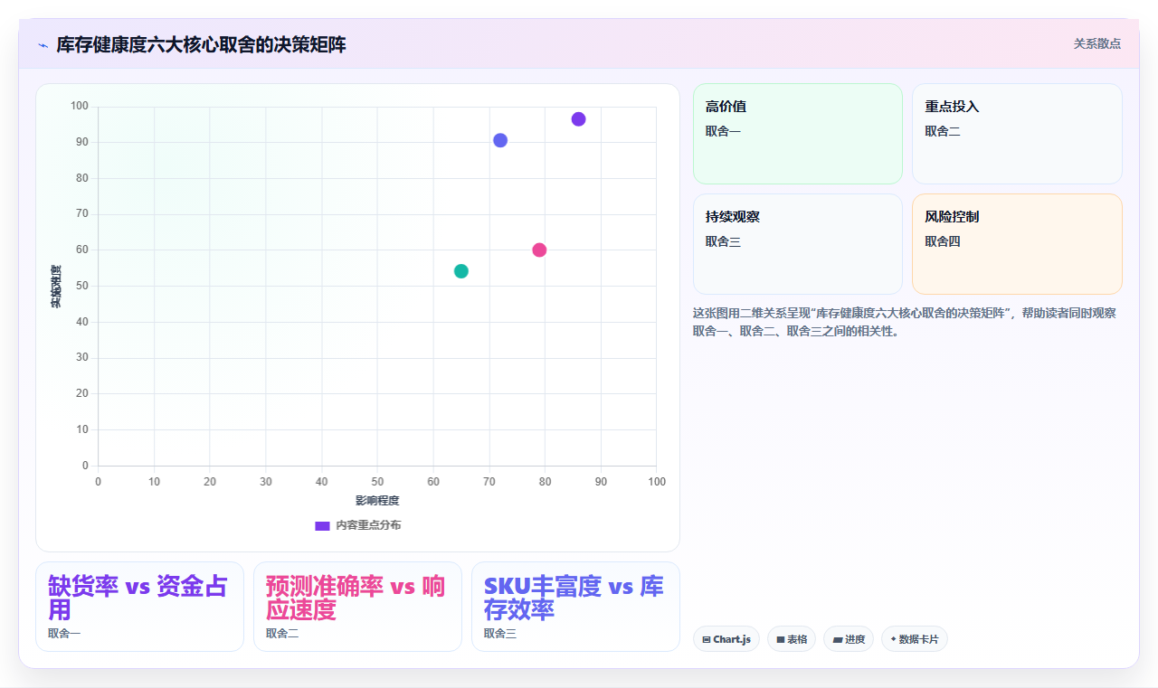Select the 缺货率 vs 资金占用 card
Viewport: 1158px width, 688px height.
click(x=139, y=607)
